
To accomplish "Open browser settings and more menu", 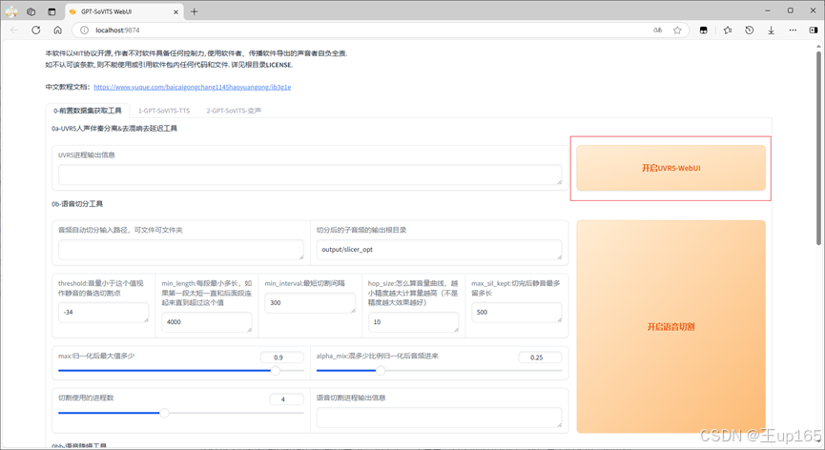I will click(x=793, y=30).
